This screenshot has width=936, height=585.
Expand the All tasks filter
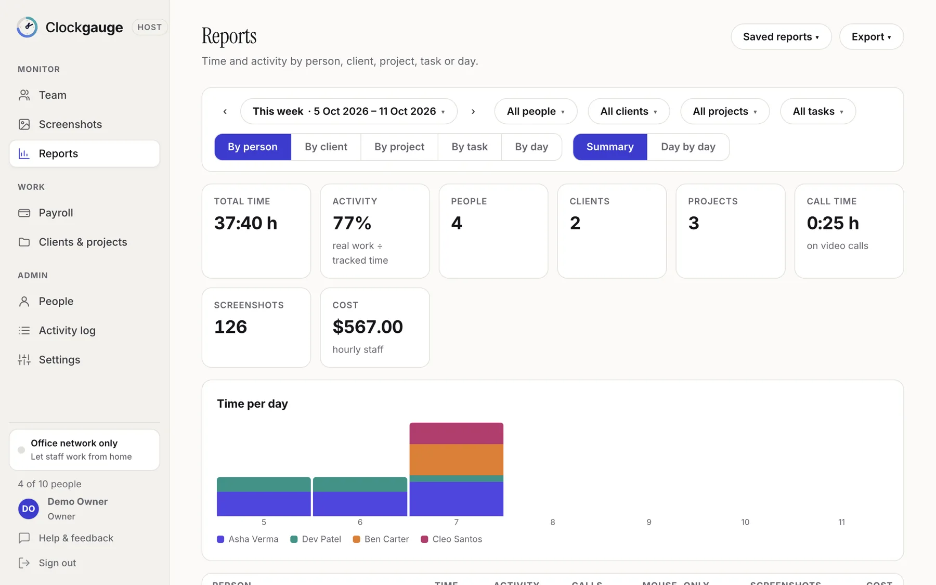point(818,111)
